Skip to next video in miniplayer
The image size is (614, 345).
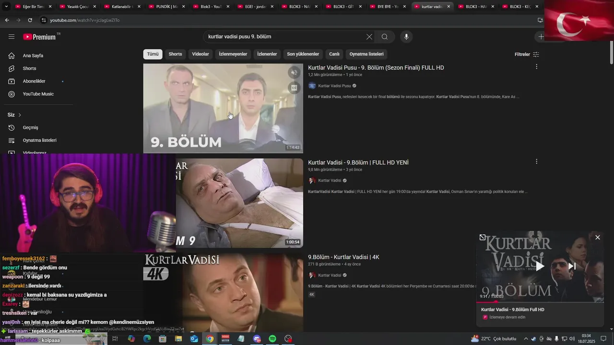click(572, 266)
